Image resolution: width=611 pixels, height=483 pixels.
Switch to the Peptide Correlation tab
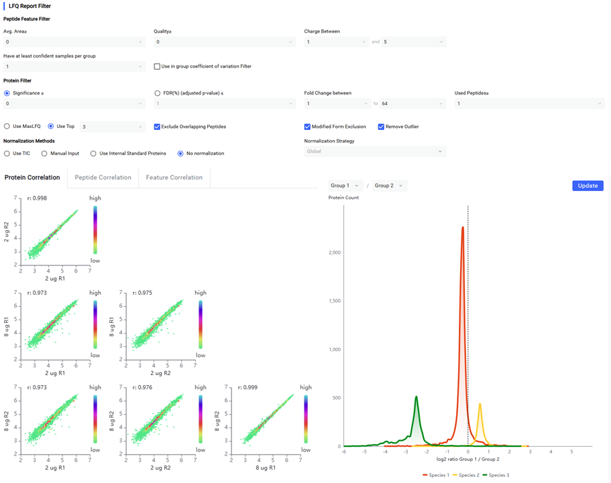pos(103,178)
